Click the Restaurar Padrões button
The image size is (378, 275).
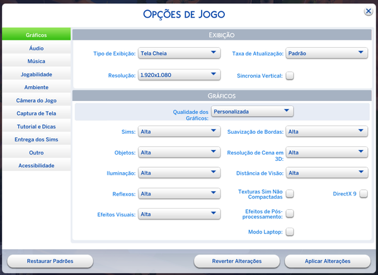[50, 261]
